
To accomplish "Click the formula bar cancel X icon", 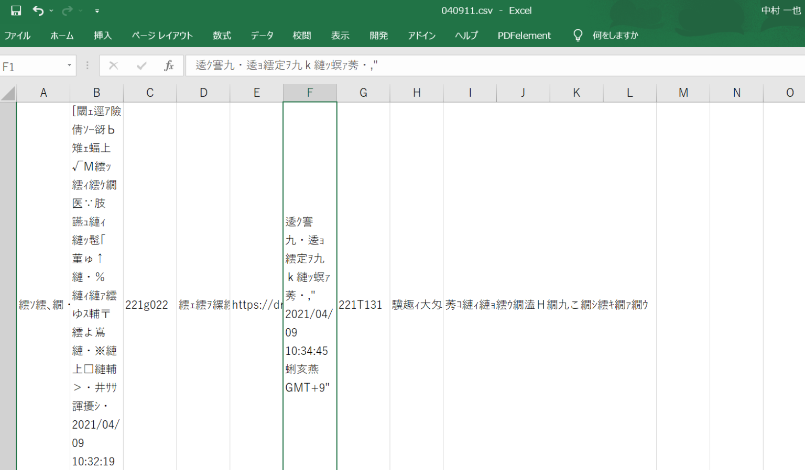I will (113, 65).
